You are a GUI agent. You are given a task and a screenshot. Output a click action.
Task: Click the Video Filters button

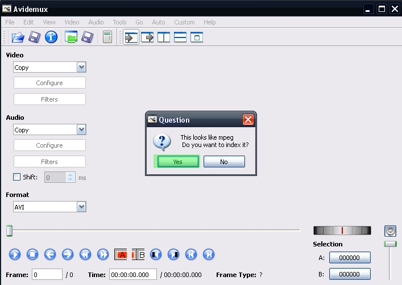(x=49, y=99)
